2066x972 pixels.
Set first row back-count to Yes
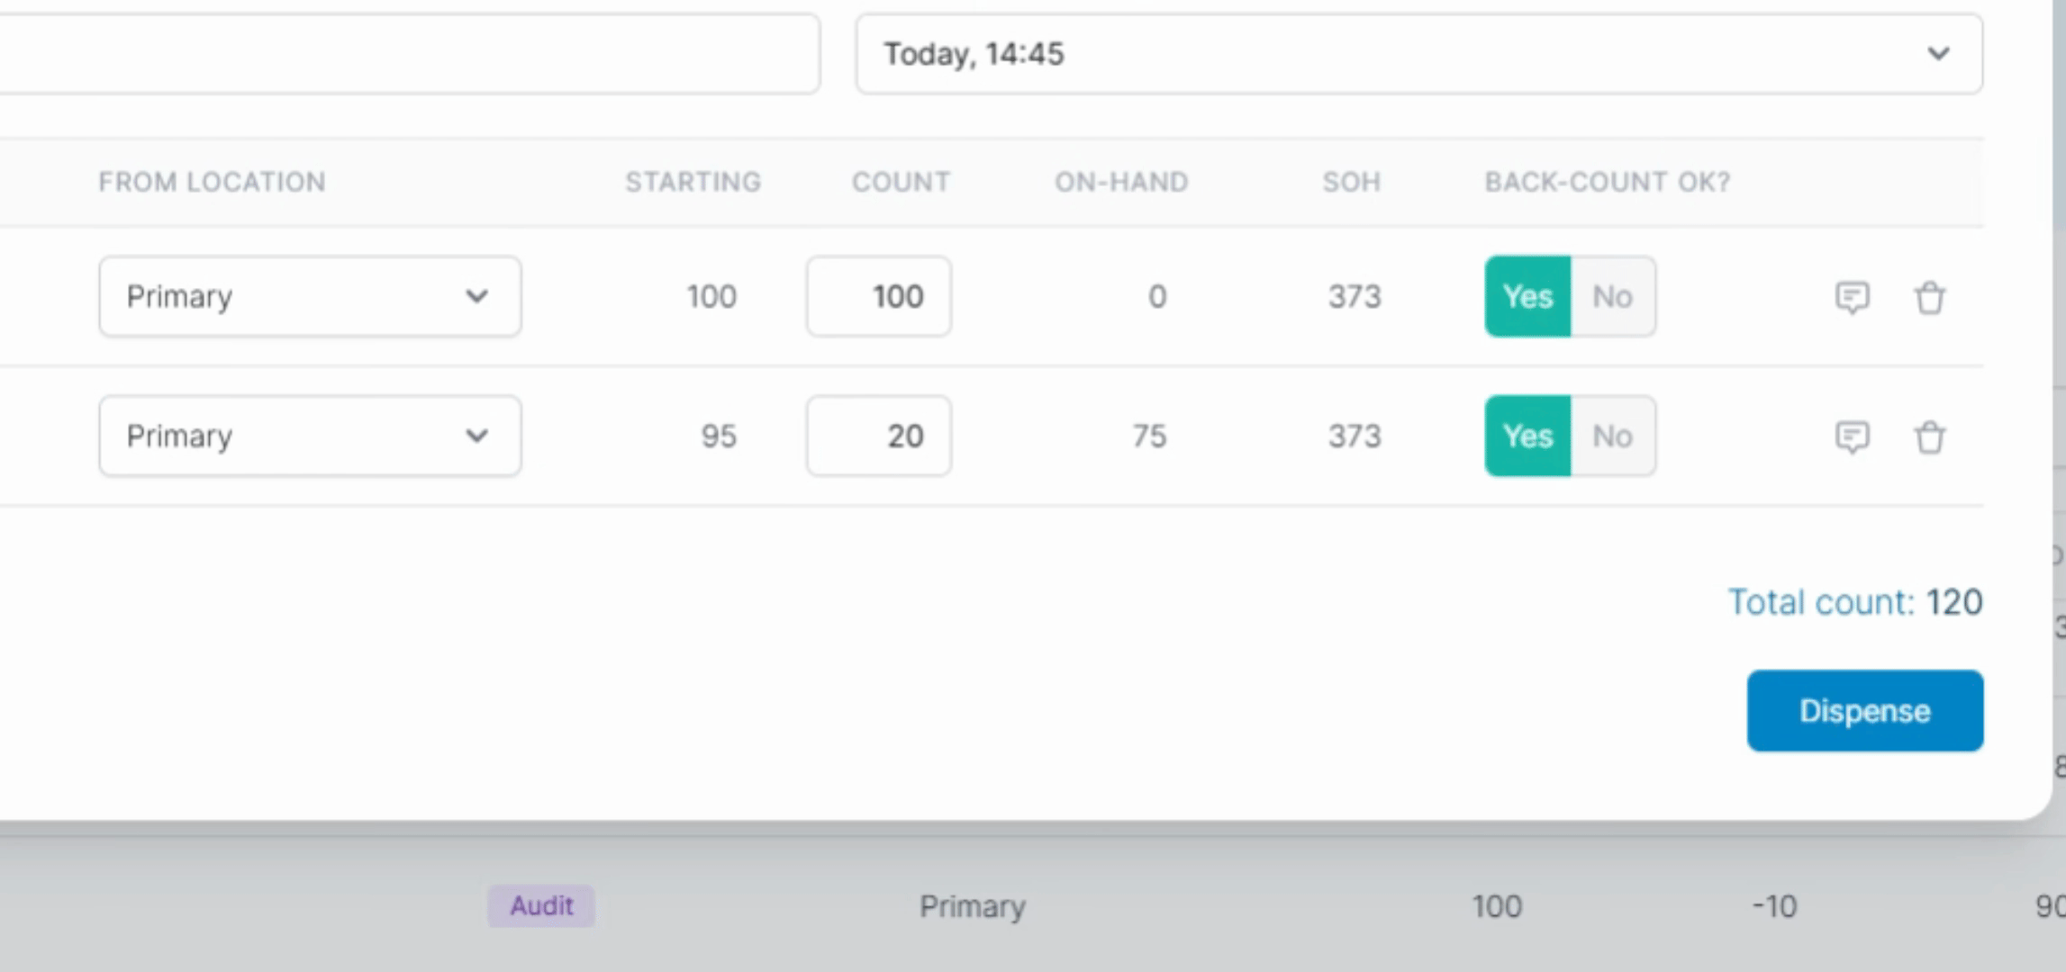tap(1527, 297)
